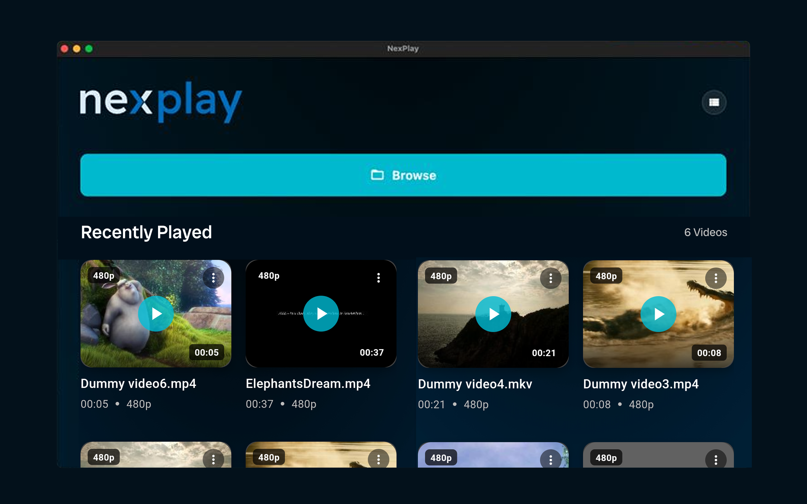The height and width of the screenshot is (504, 807).
Task: Select the Dummy video4.mkv title
Action: [475, 384]
